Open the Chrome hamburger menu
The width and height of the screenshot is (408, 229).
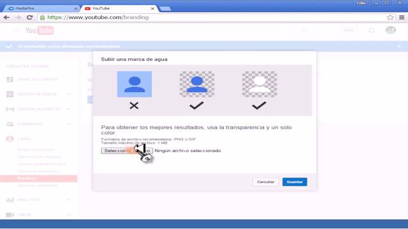[x=402, y=17]
